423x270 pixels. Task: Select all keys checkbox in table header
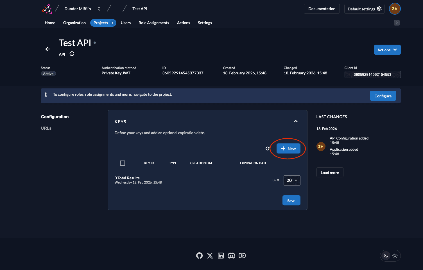[123, 163]
